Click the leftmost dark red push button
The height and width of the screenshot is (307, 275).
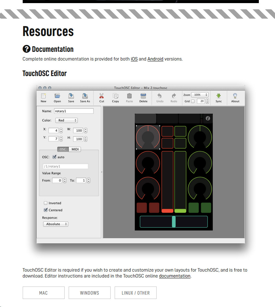(x=141, y=208)
